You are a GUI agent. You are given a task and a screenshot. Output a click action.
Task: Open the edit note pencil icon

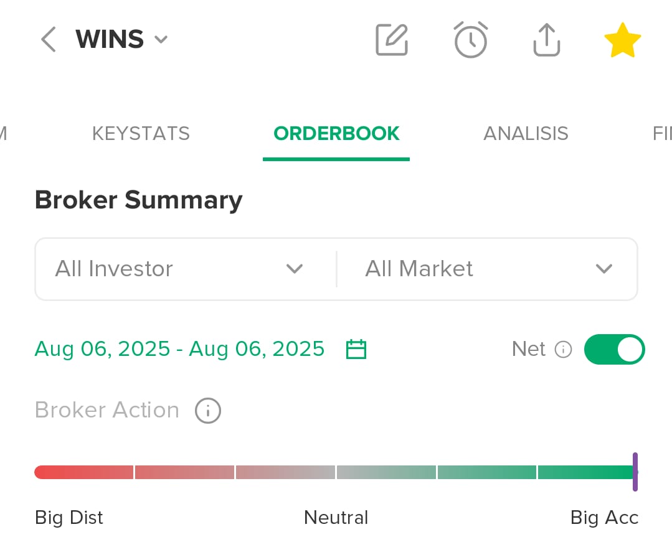click(x=392, y=40)
